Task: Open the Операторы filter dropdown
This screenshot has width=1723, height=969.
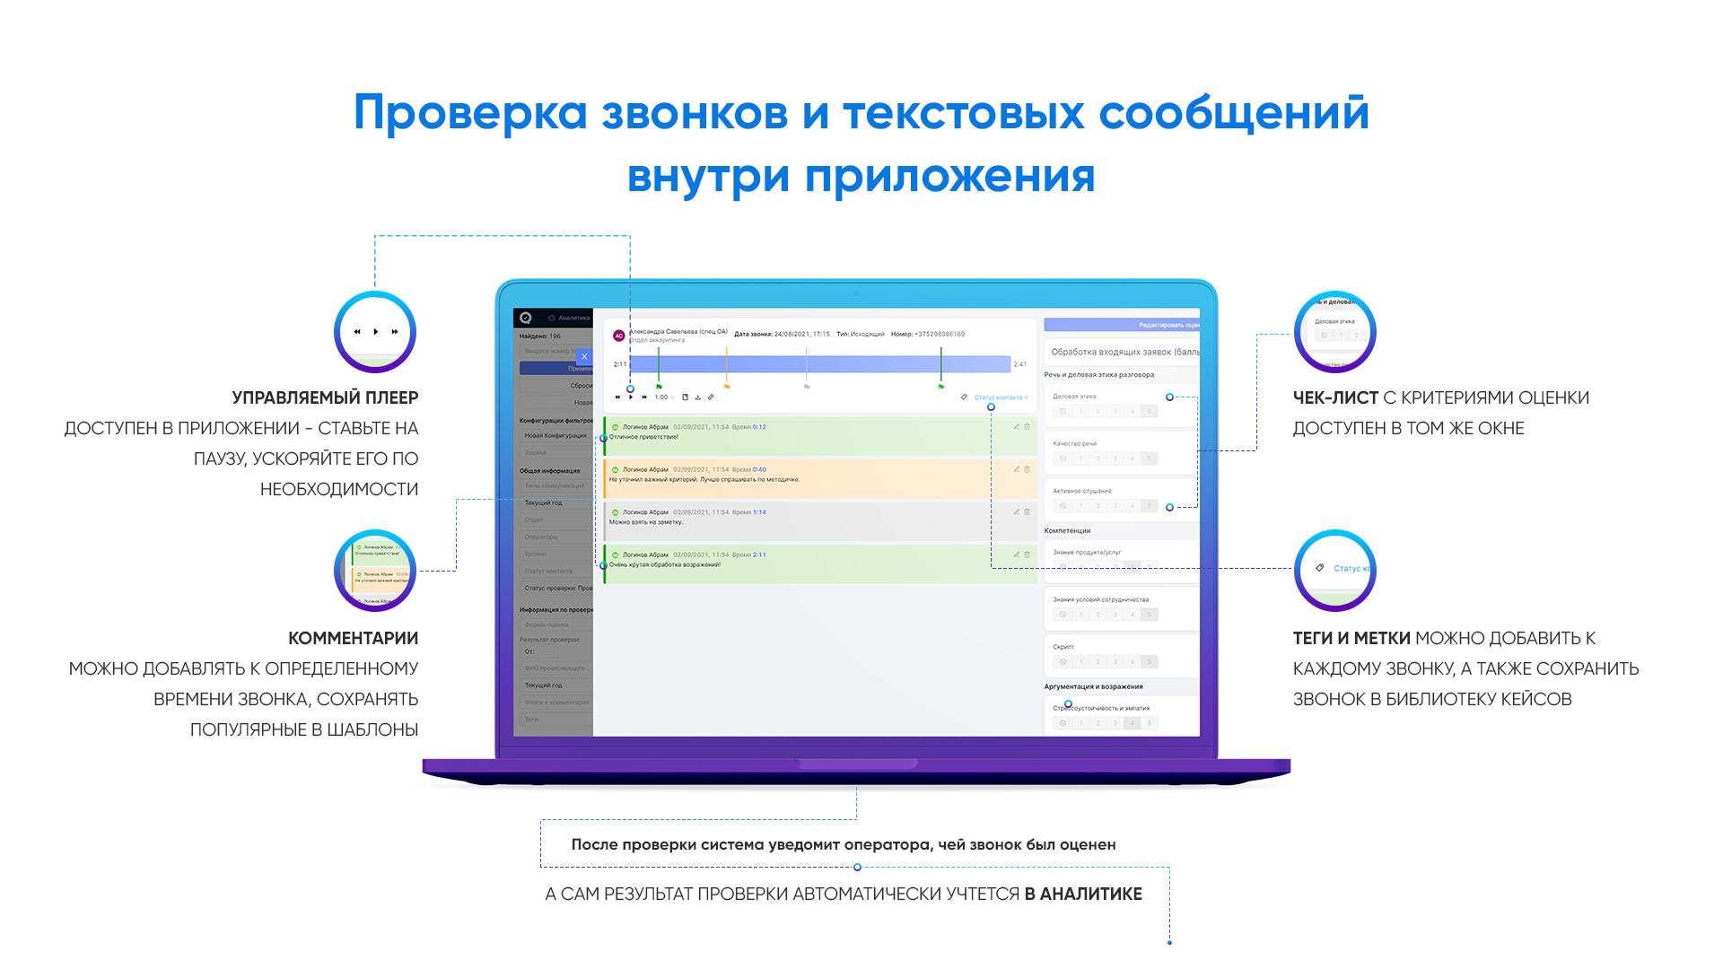Action: (556, 537)
